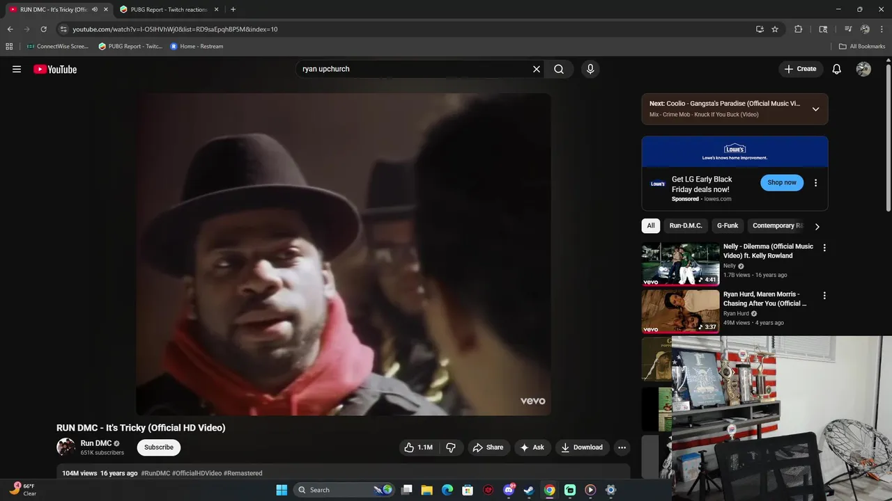This screenshot has height=501, width=892.
Task: Open the YouTube account avatar menu
Action: point(863,69)
